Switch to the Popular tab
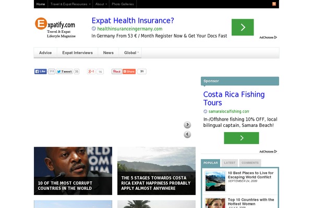The height and width of the screenshot is (208, 313). 210,163
